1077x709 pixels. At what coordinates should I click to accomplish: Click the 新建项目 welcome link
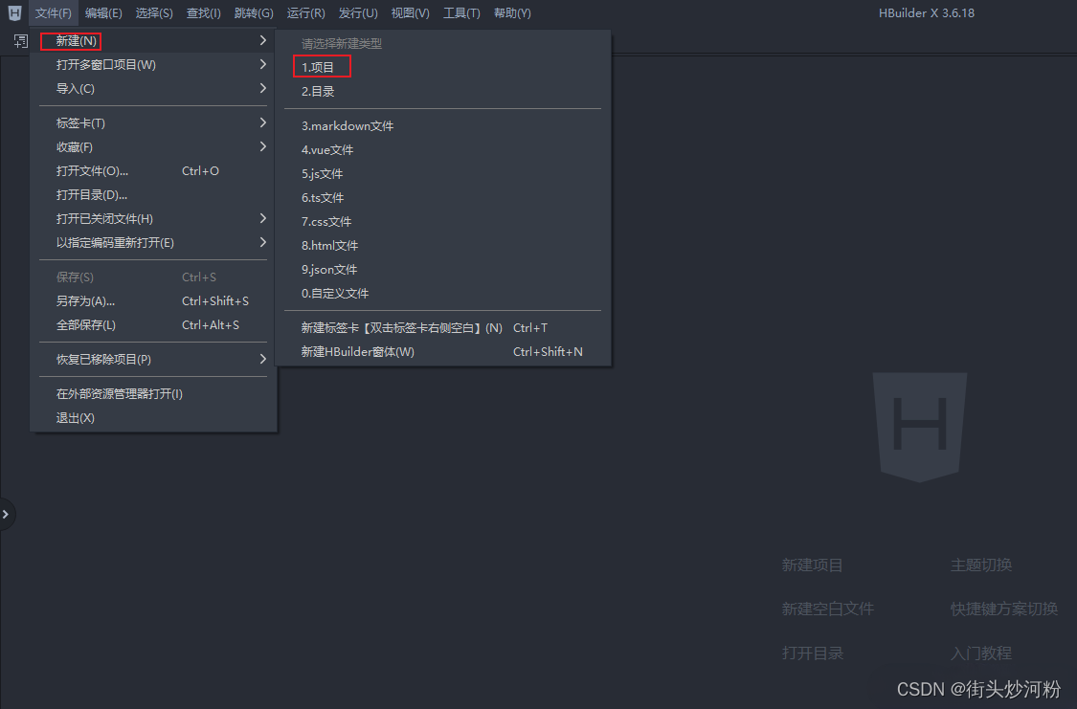tap(812, 565)
